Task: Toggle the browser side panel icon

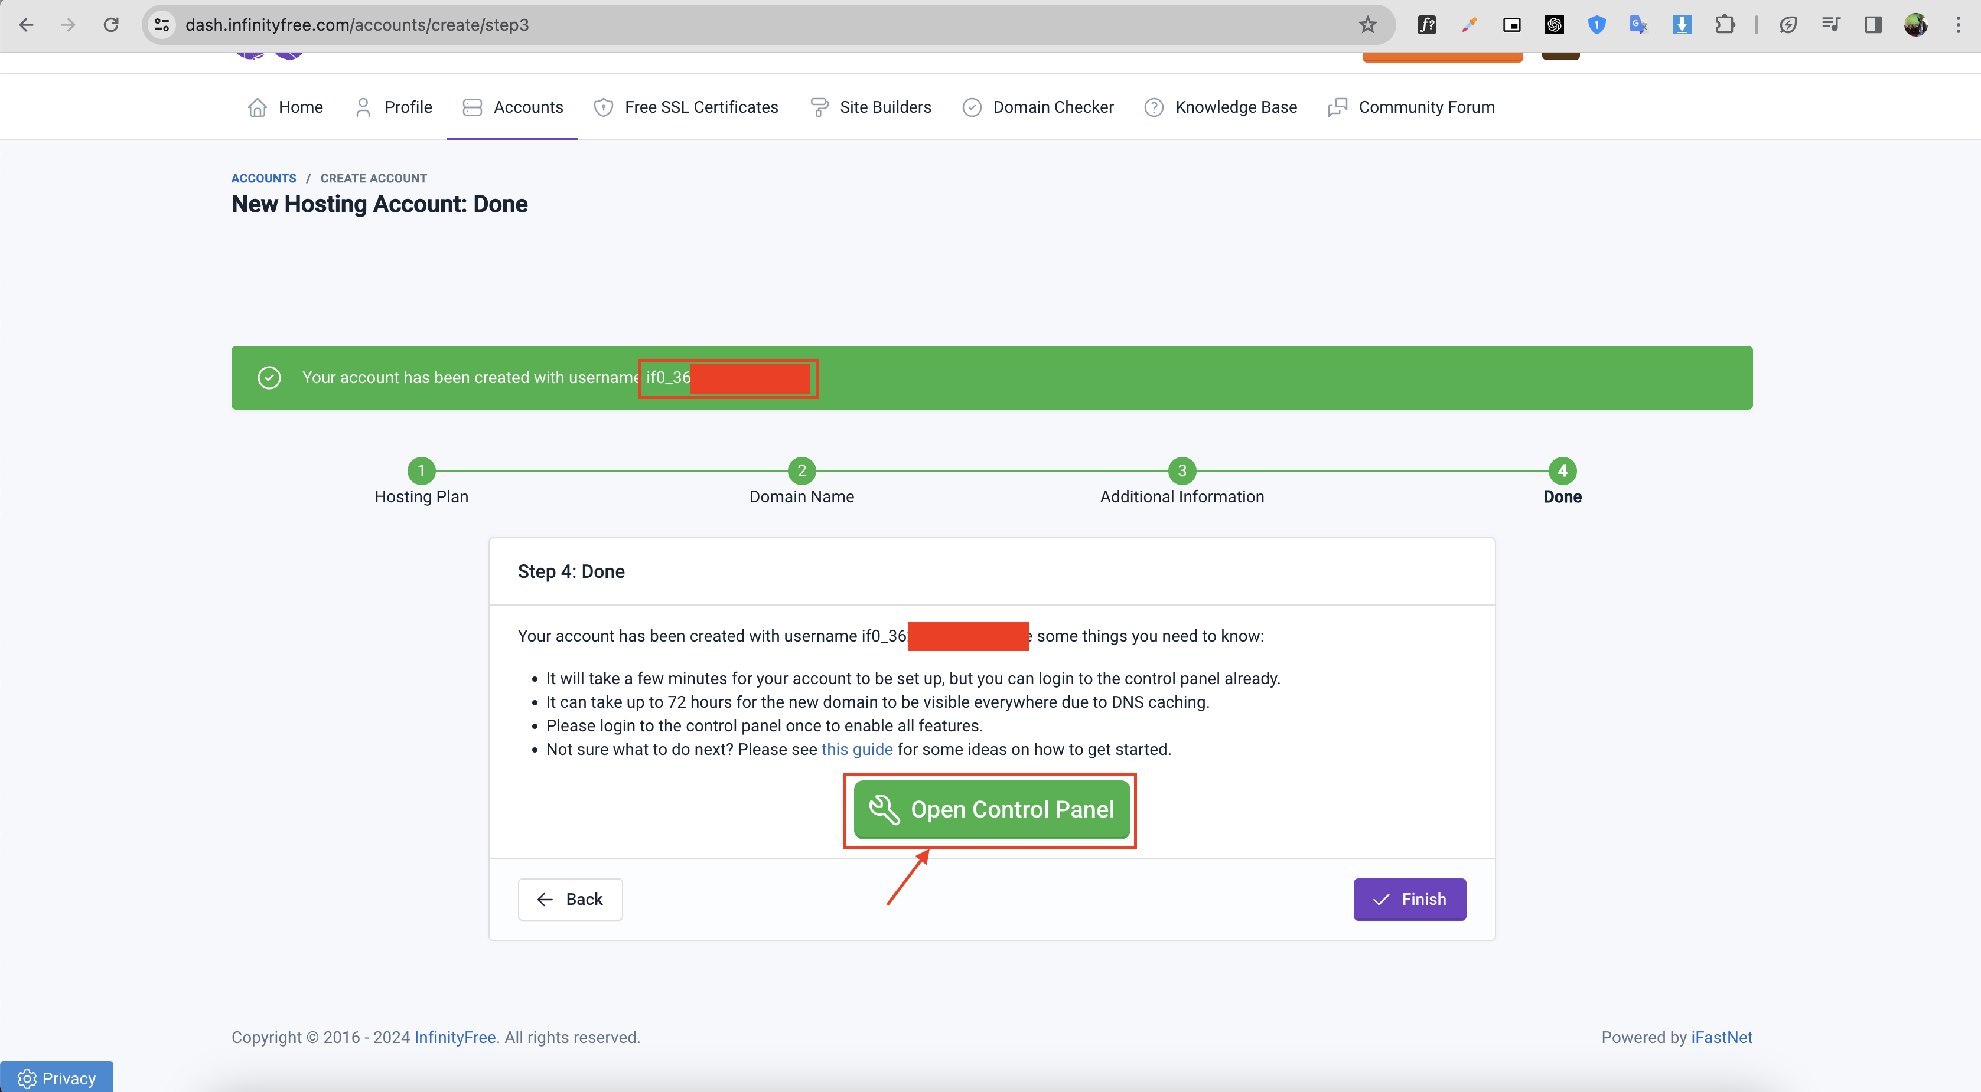Action: pos(1872,25)
